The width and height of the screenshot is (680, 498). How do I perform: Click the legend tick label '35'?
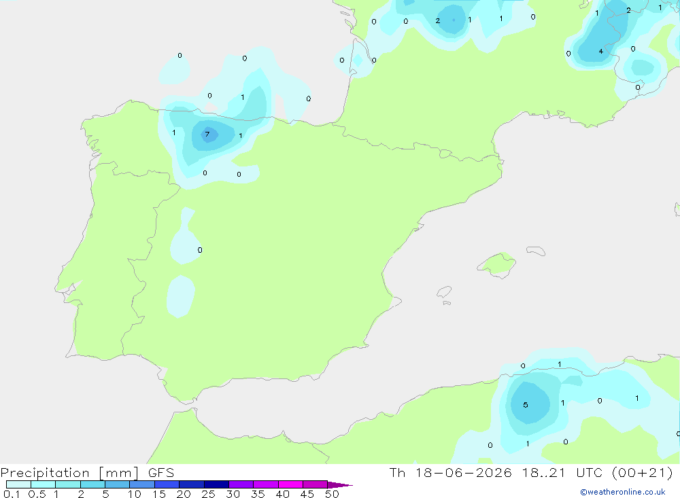click(258, 494)
